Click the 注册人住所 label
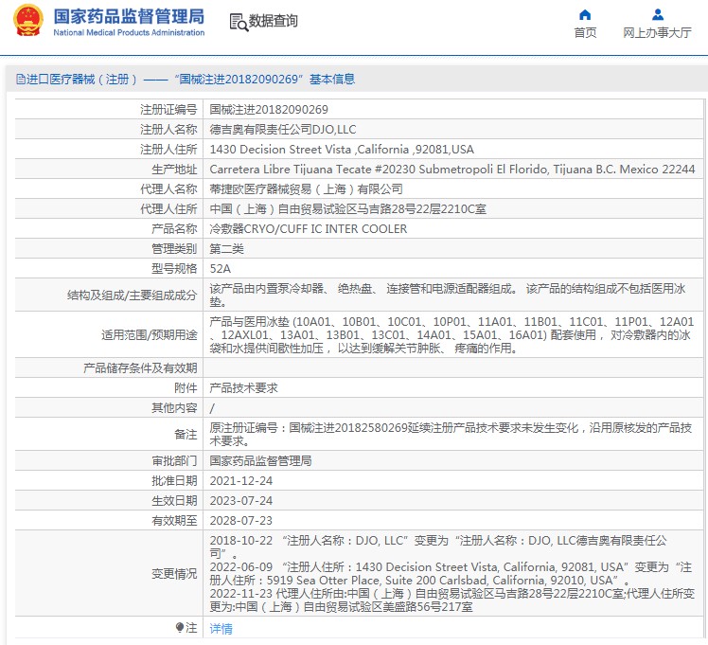Viewport: 708px width, 645px height. pyautogui.click(x=168, y=149)
